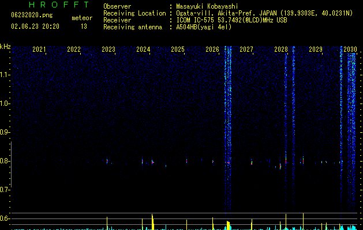Click the bright echo just after the 2024 marker
Viewport: 363px width, 230px height.
pos(152,162)
